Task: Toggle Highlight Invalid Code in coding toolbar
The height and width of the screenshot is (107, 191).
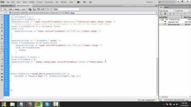Action: click(x=2, y=46)
